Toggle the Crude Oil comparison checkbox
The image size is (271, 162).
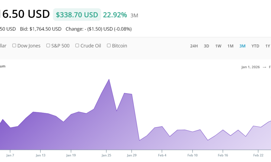tap(77, 46)
